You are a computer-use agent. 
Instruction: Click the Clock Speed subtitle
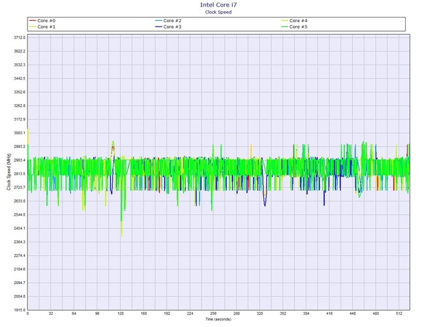(x=218, y=12)
